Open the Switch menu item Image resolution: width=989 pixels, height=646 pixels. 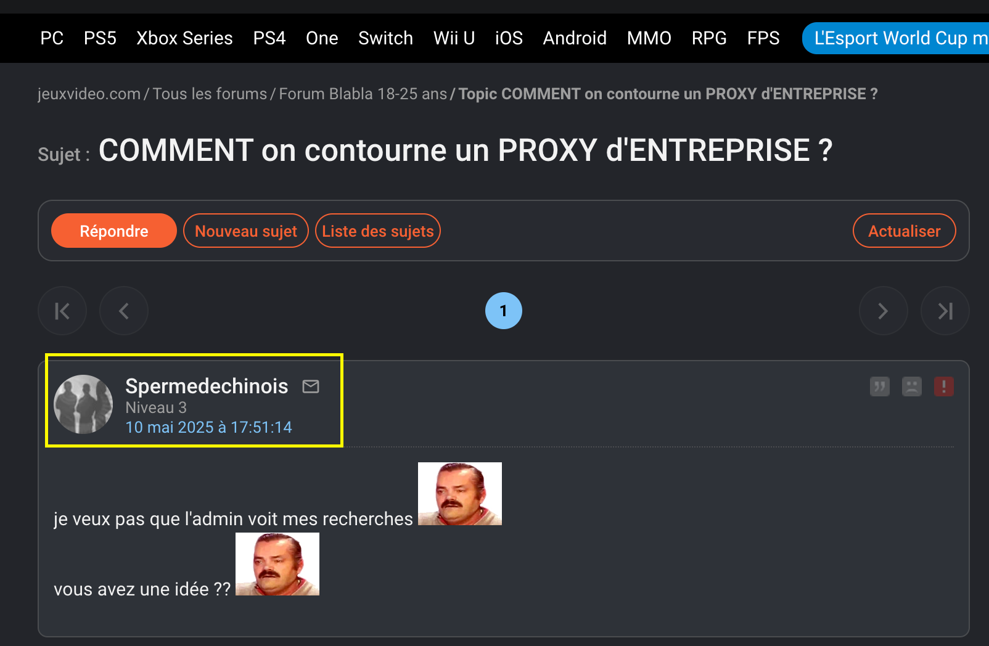tap(385, 38)
